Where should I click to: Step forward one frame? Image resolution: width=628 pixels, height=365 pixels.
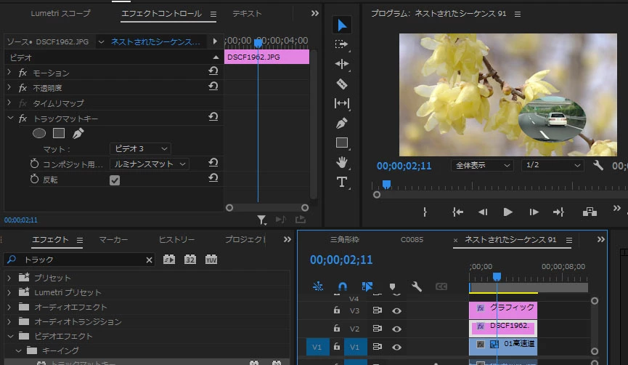coord(534,212)
